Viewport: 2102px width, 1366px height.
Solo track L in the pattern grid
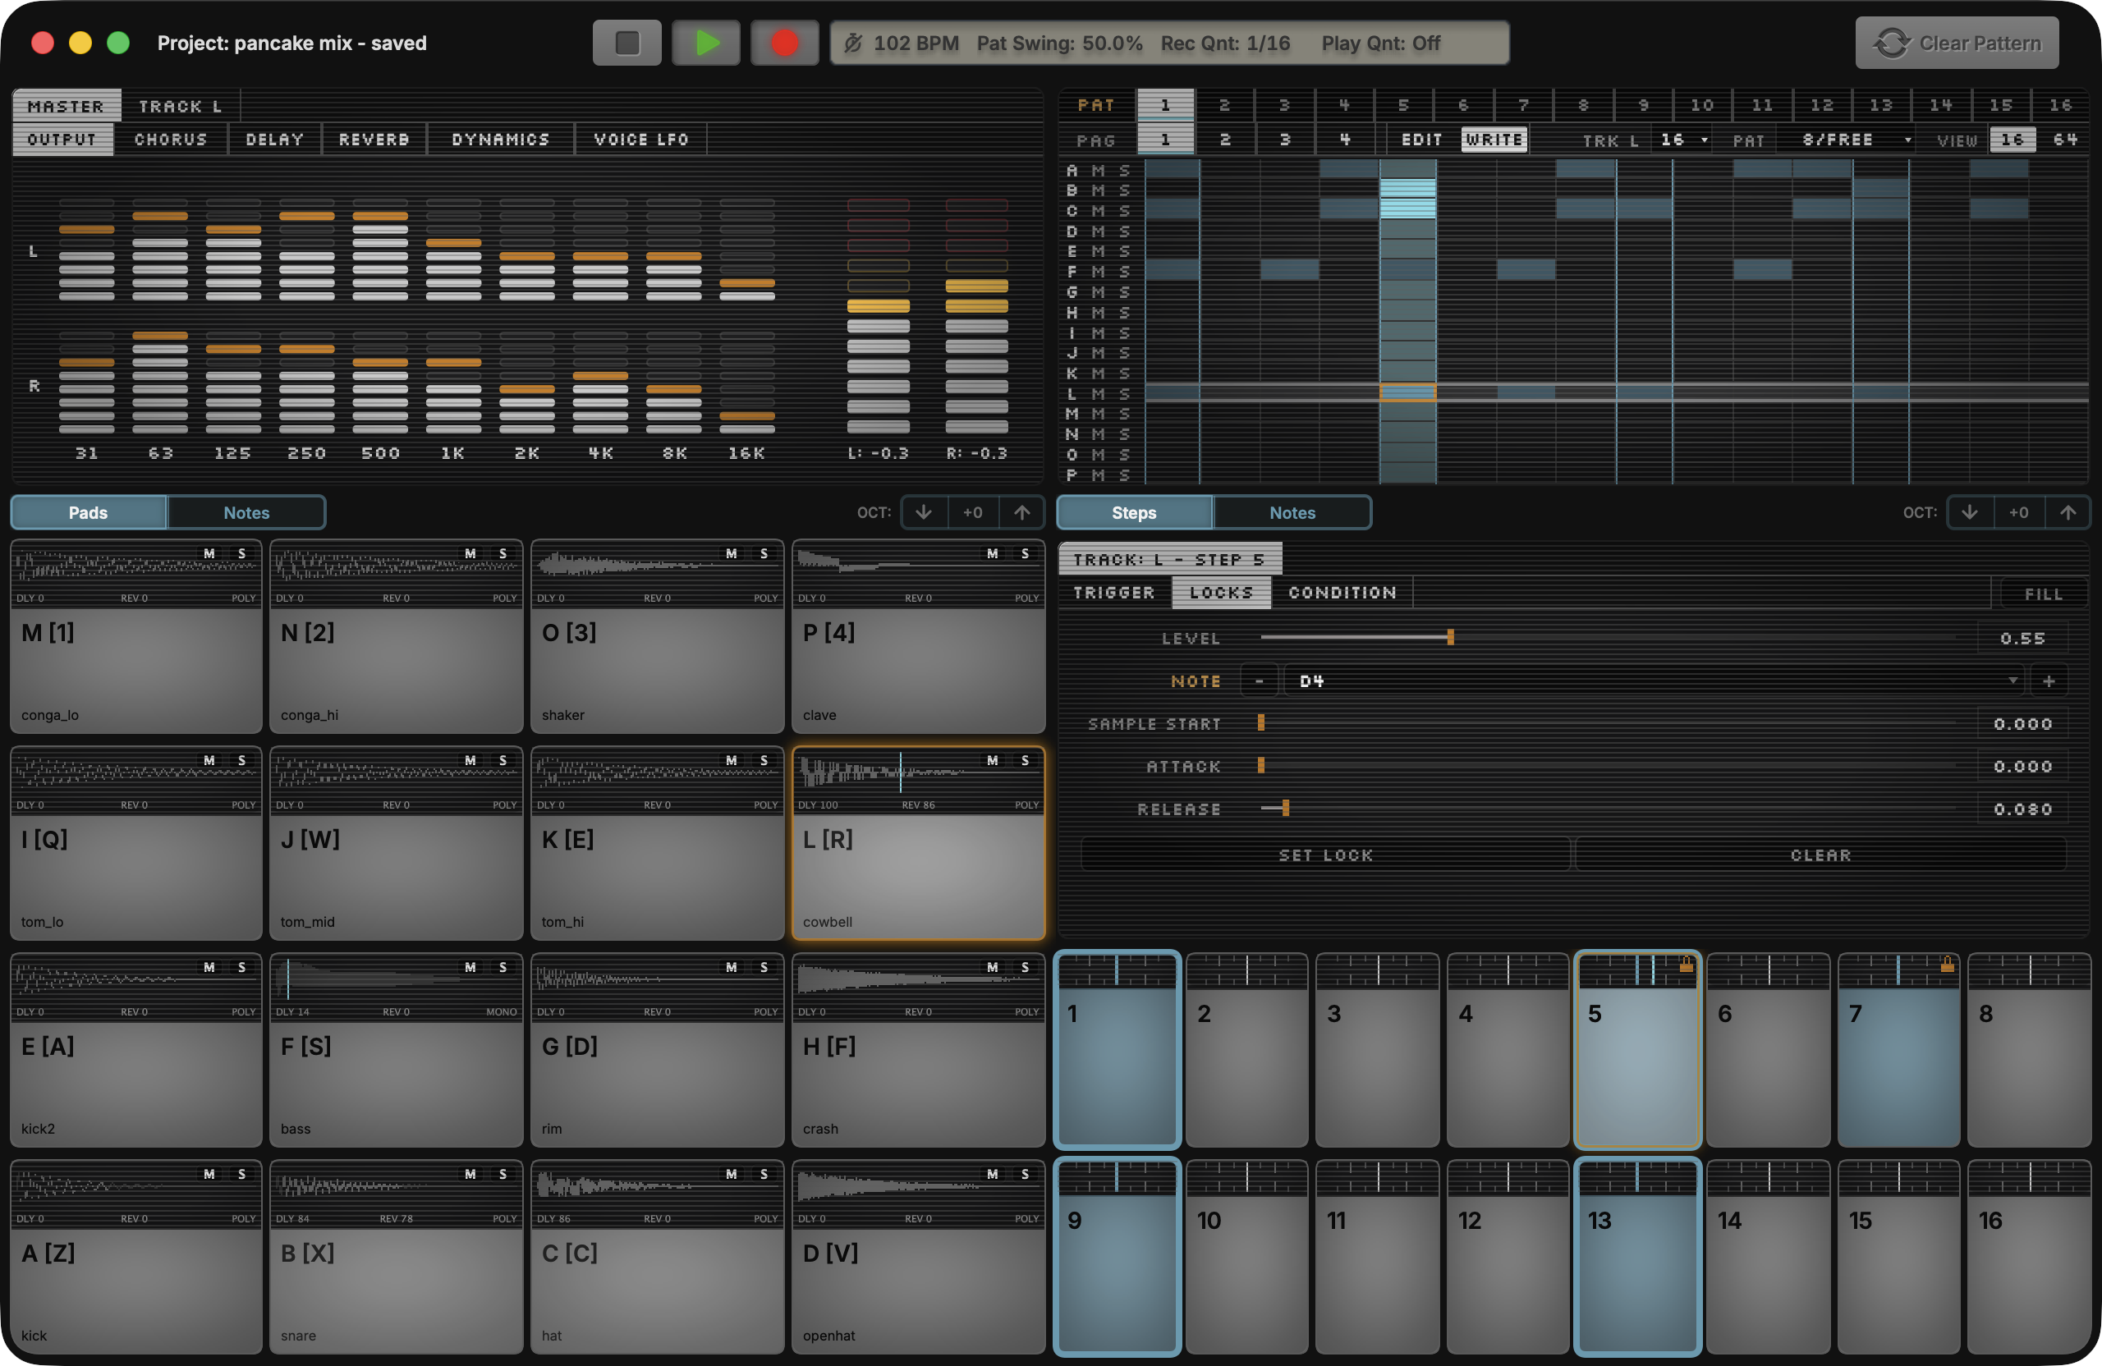click(x=1124, y=394)
